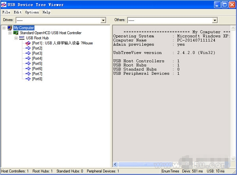Image resolution: width=237 pixels, height=175 pixels.
Task: Click the USB Host Controllers count line
Action: pos(146,61)
